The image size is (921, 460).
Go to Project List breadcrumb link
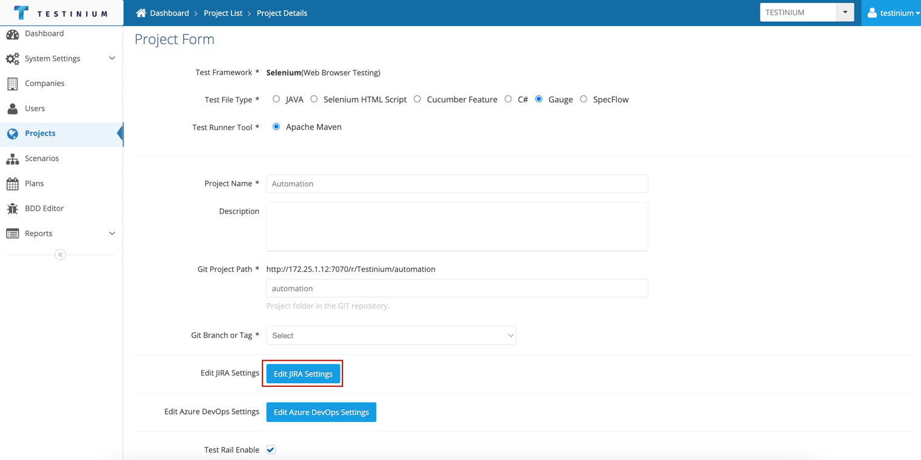tap(223, 13)
